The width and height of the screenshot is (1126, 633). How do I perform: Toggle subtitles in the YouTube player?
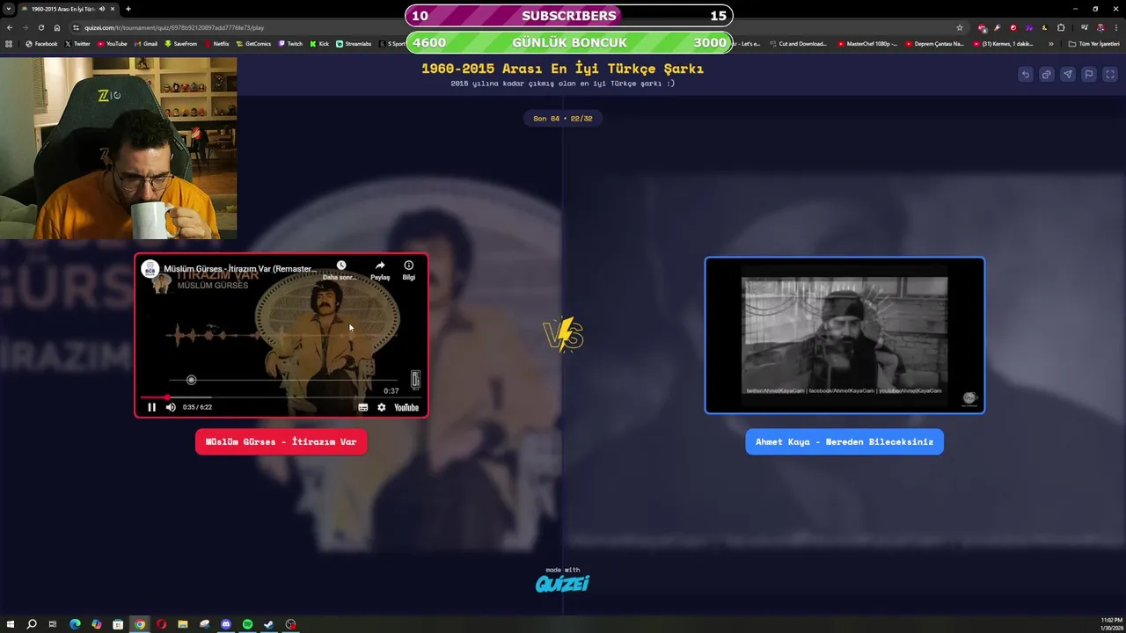362,407
